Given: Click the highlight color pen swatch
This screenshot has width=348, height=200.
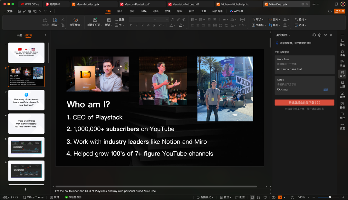Looking at the screenshot, I should (x=180, y=25).
